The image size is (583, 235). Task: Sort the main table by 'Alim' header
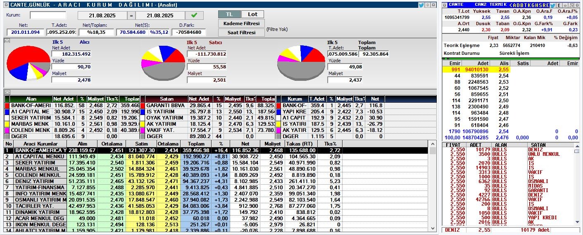pos(81,144)
